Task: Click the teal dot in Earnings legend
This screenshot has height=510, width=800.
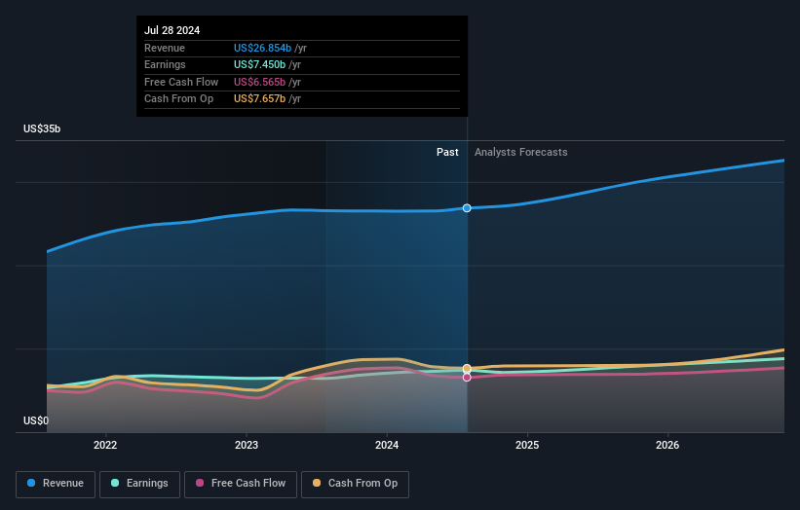Action: pyautogui.click(x=115, y=483)
